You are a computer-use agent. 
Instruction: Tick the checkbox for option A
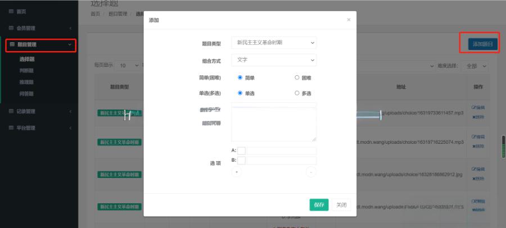point(241,151)
